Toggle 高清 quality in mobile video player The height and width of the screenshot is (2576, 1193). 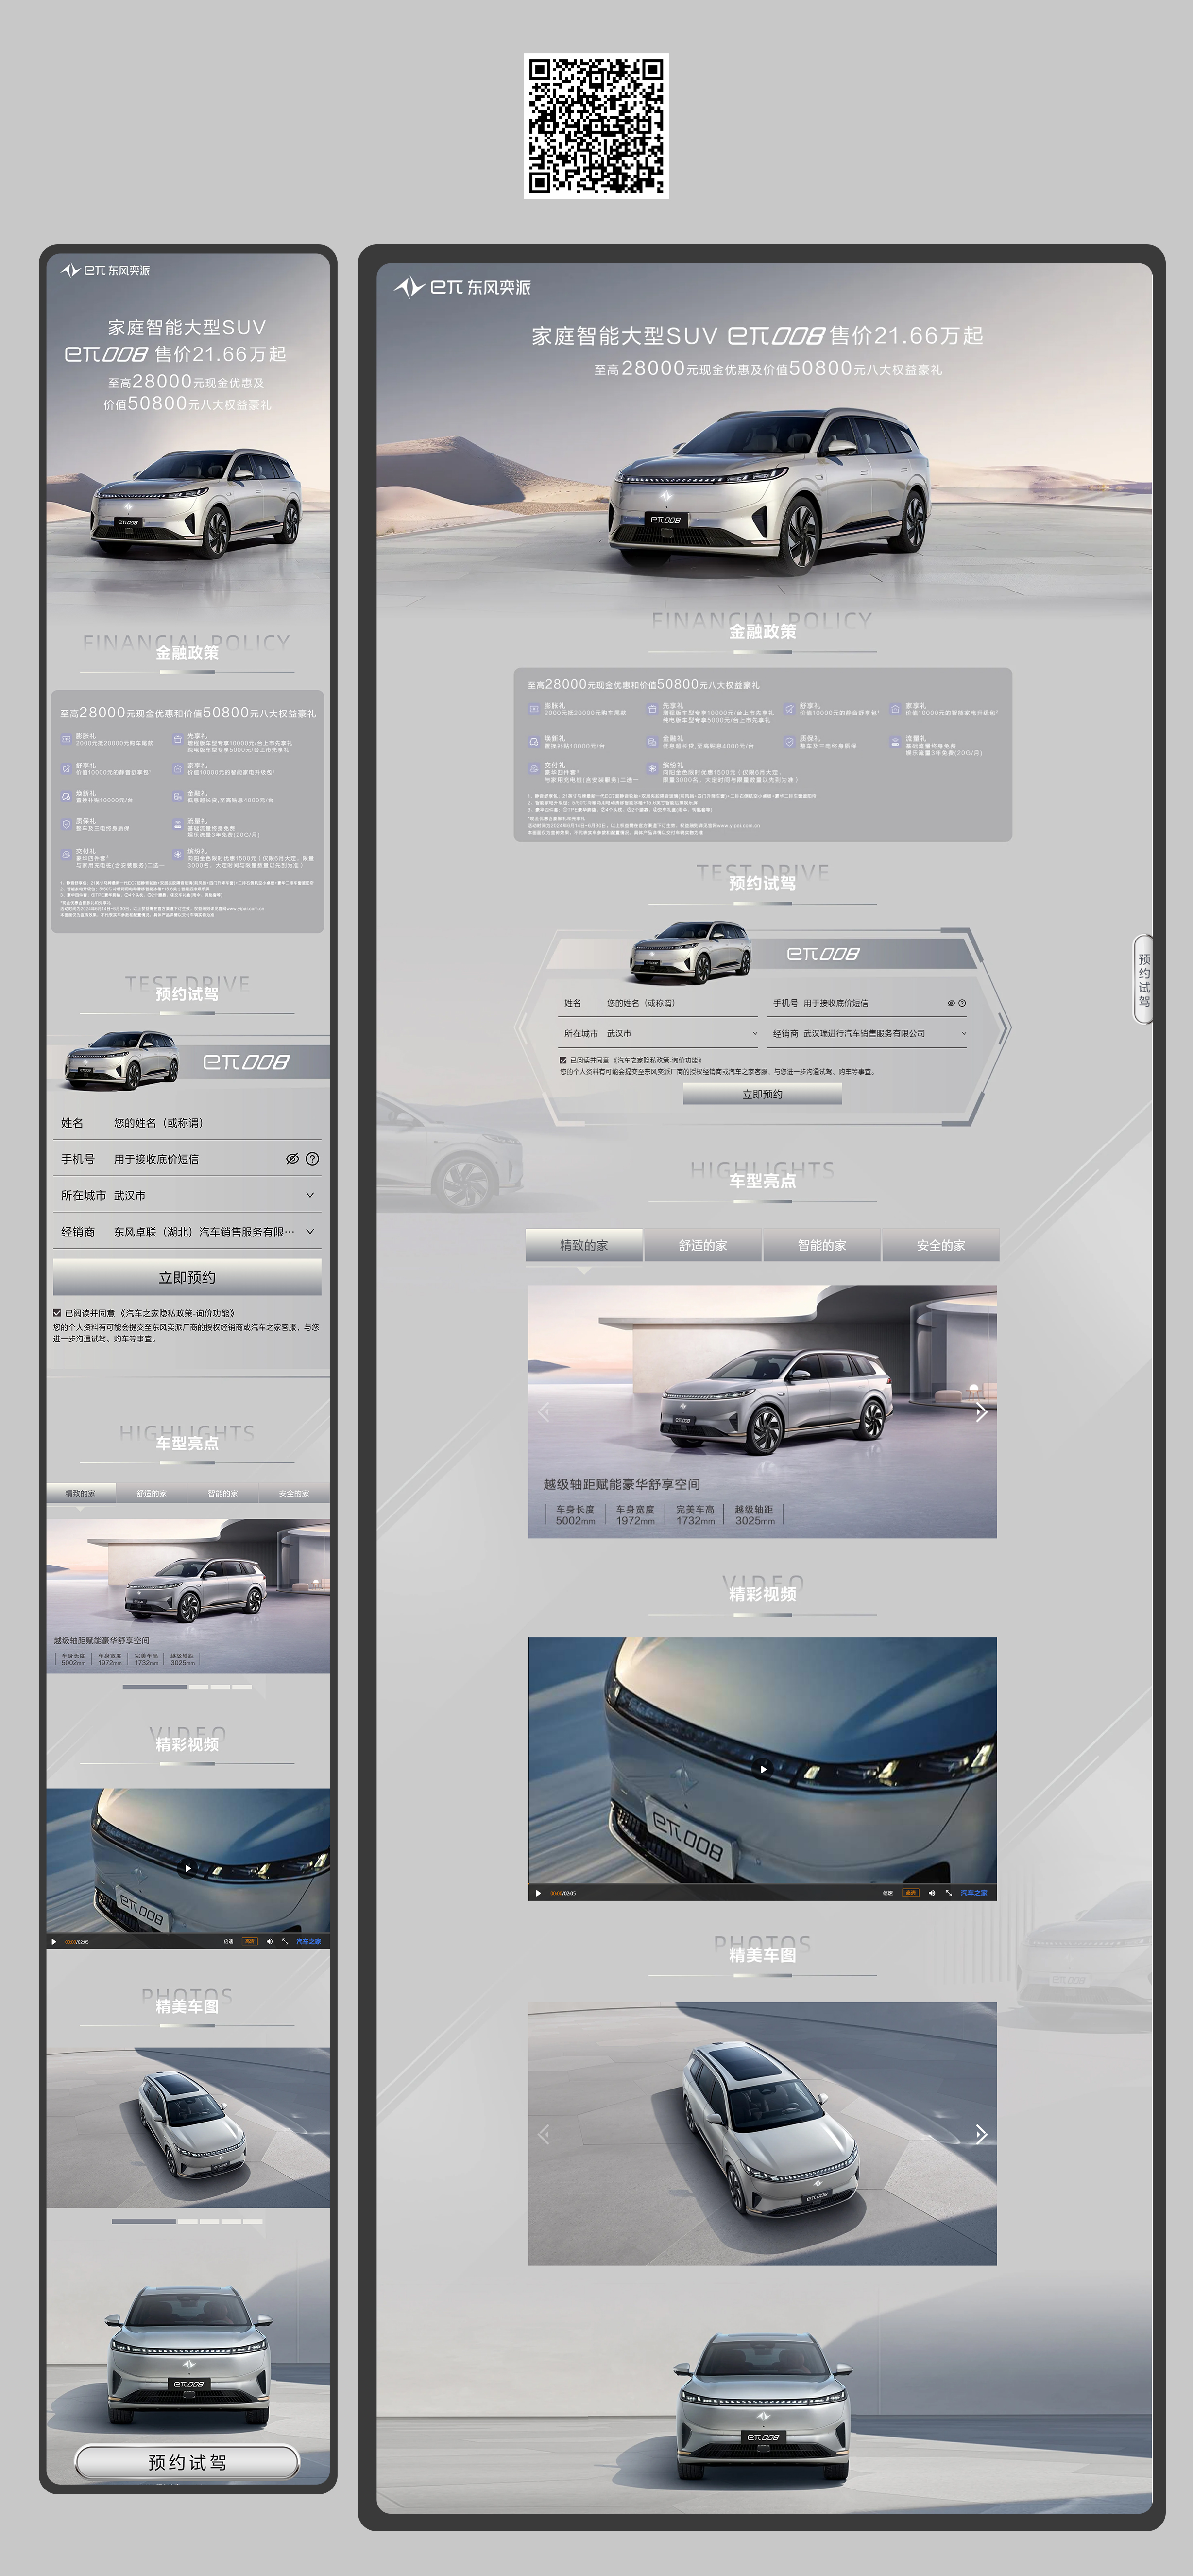point(249,1942)
